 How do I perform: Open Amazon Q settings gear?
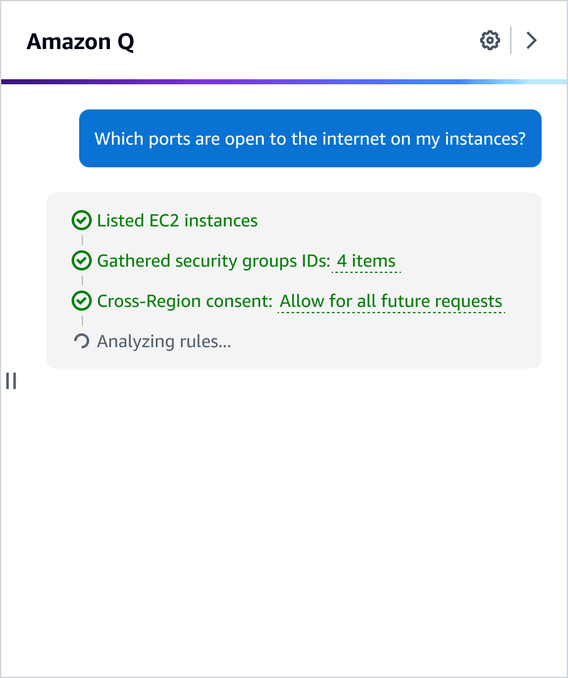490,41
